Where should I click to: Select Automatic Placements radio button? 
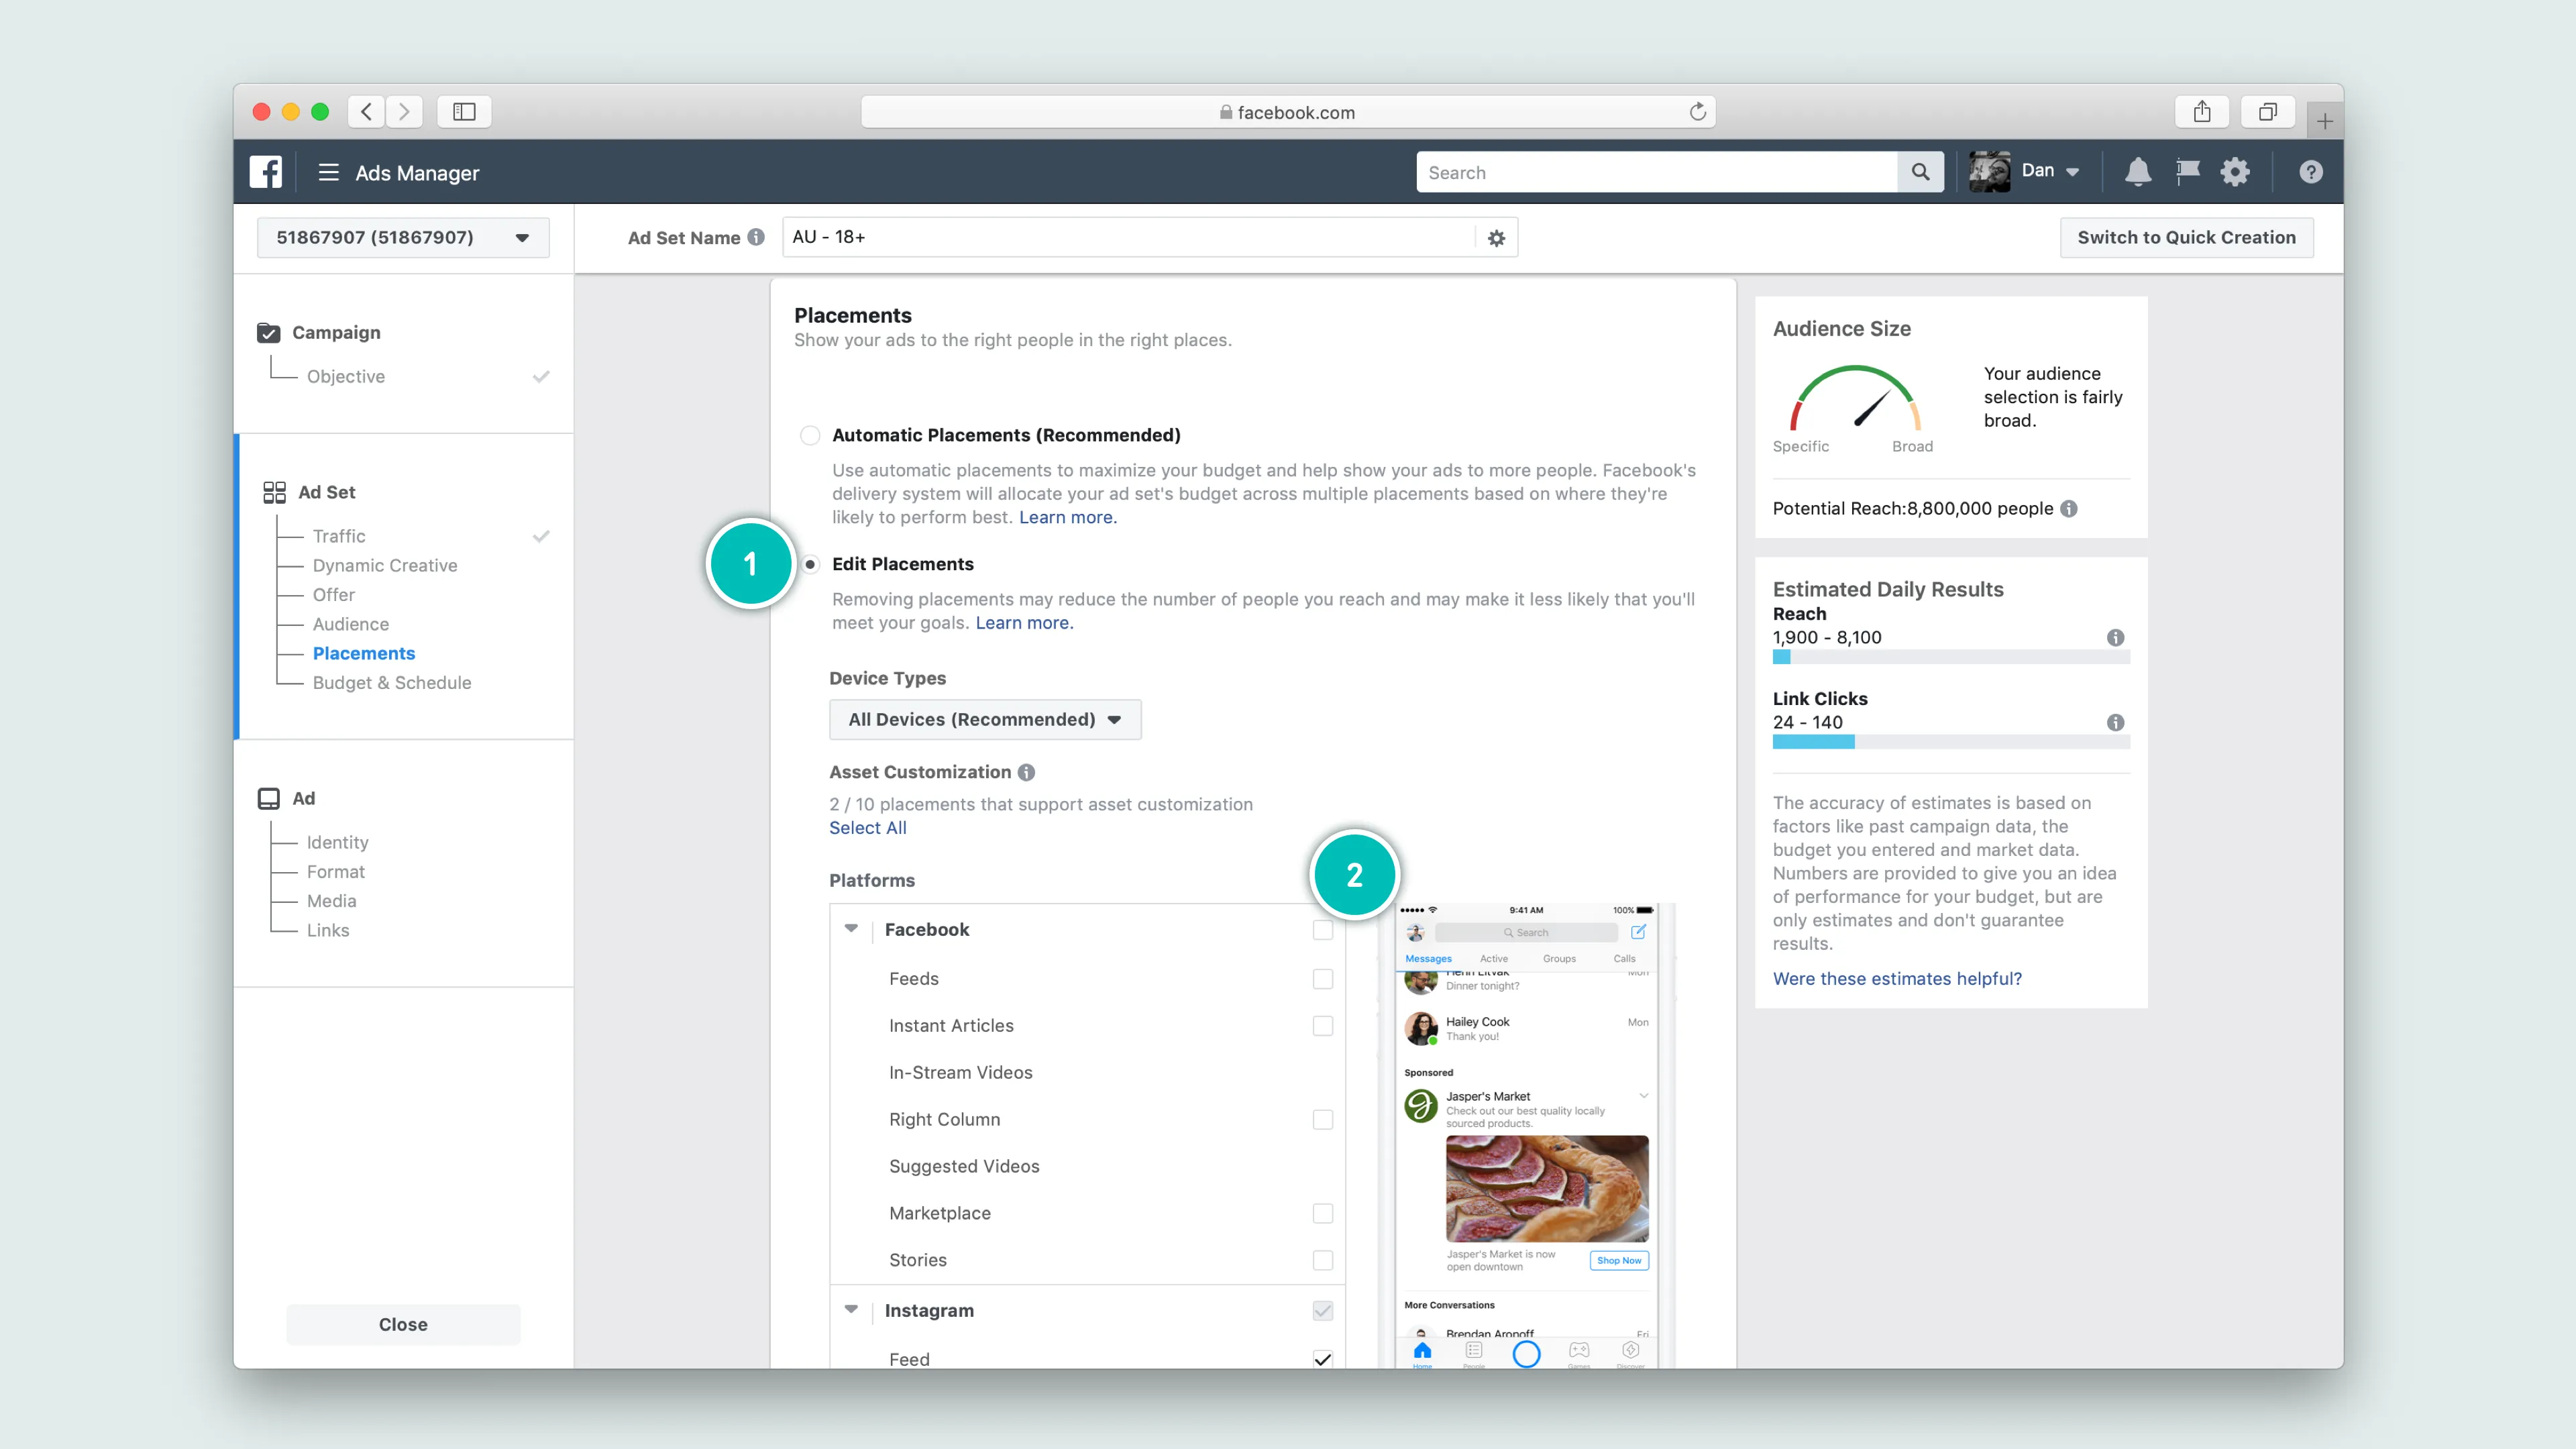pyautogui.click(x=810, y=435)
